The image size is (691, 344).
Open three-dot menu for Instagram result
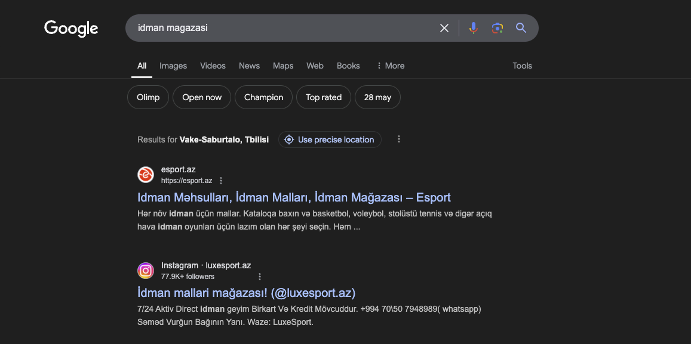click(260, 276)
